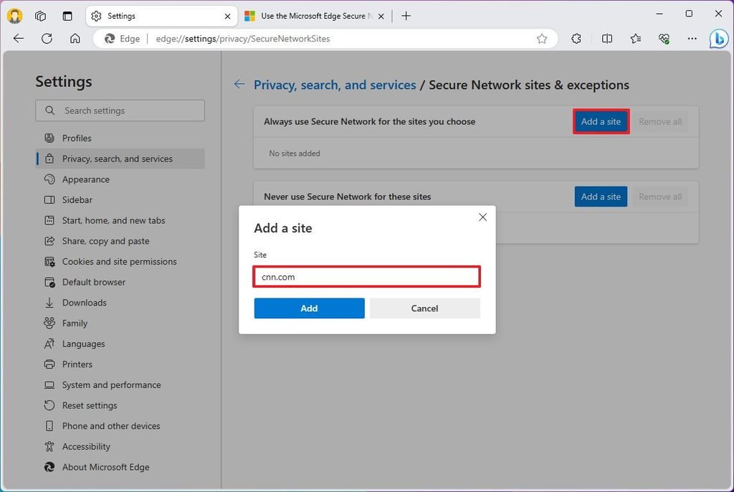Click the Add button in the dialog
This screenshot has height=492, width=734.
click(309, 308)
